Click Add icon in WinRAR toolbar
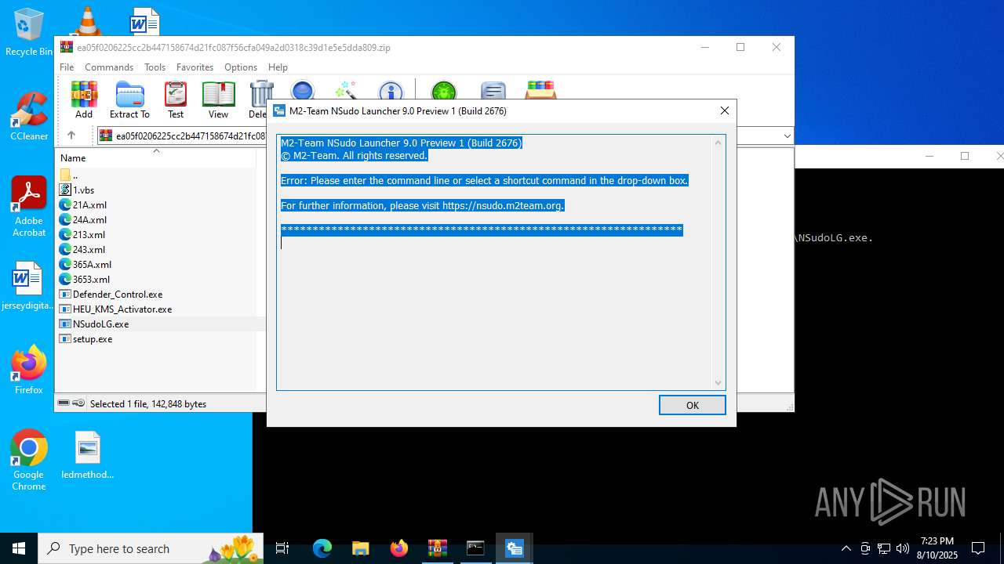The height and width of the screenshot is (564, 1004). click(x=84, y=100)
